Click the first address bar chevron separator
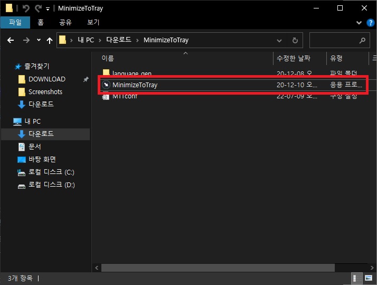The height and width of the screenshot is (285, 377). (71, 40)
